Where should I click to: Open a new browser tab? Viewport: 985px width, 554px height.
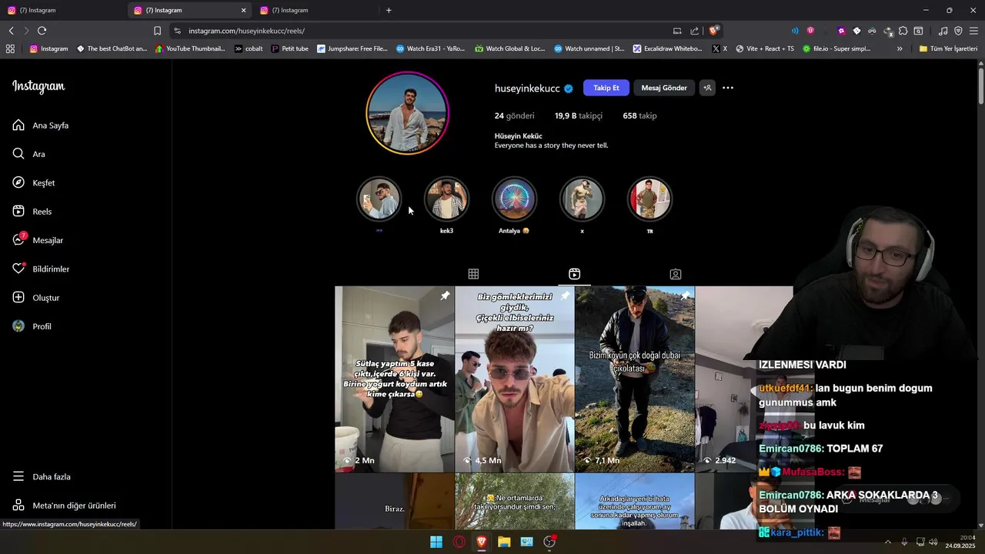pyautogui.click(x=389, y=10)
